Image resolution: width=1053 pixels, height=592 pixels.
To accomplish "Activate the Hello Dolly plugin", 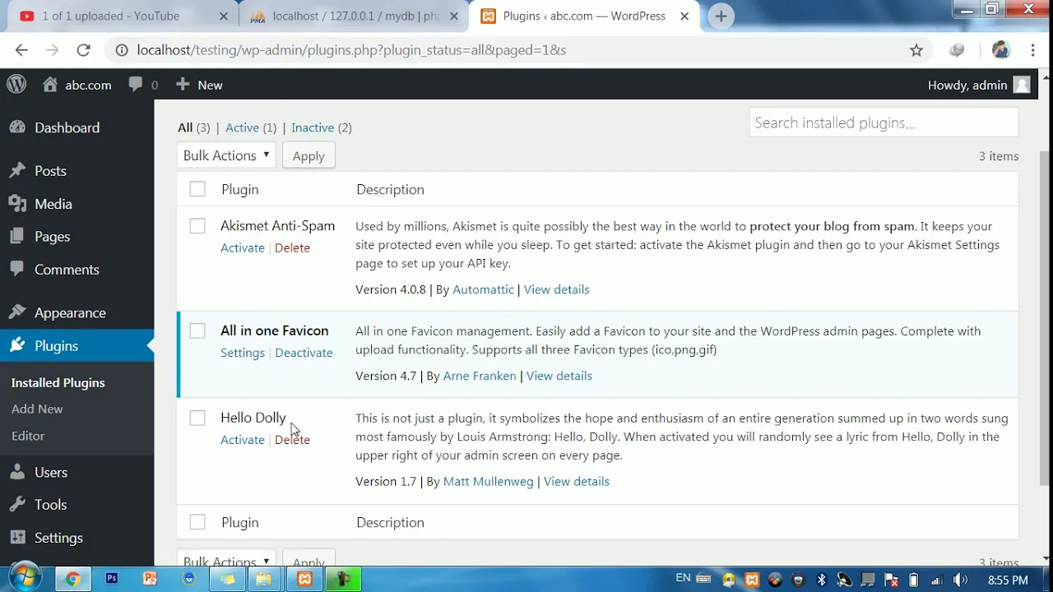I will [x=243, y=440].
